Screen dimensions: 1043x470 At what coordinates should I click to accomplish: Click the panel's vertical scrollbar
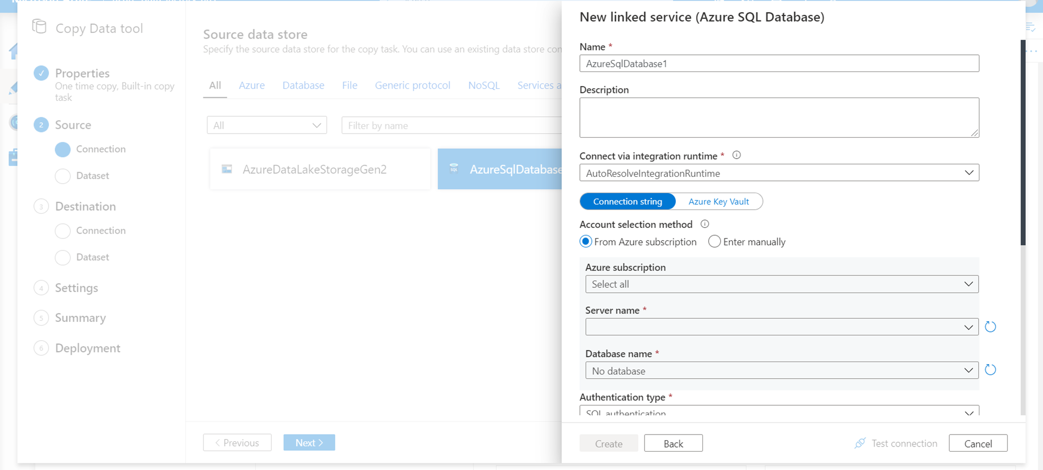pyautogui.click(x=1023, y=141)
